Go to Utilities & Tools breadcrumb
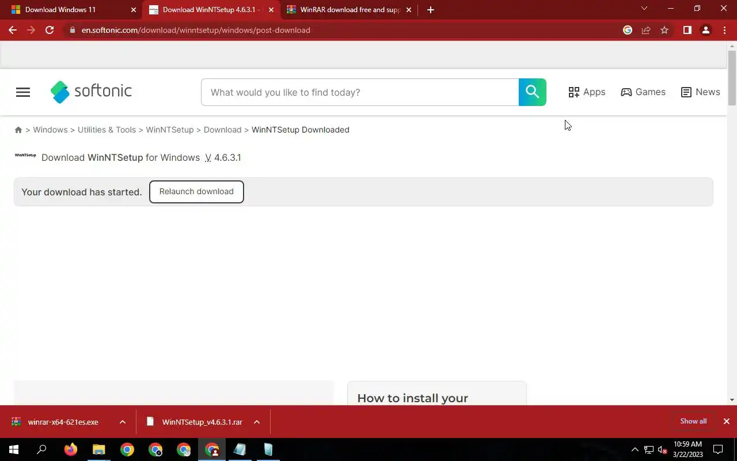The height and width of the screenshot is (461, 737). (x=107, y=130)
